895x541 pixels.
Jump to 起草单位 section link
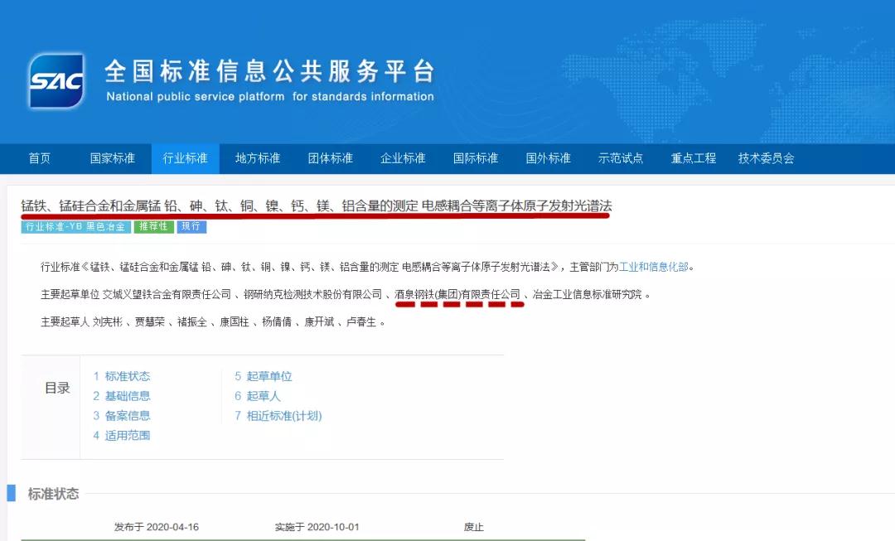[x=264, y=376]
